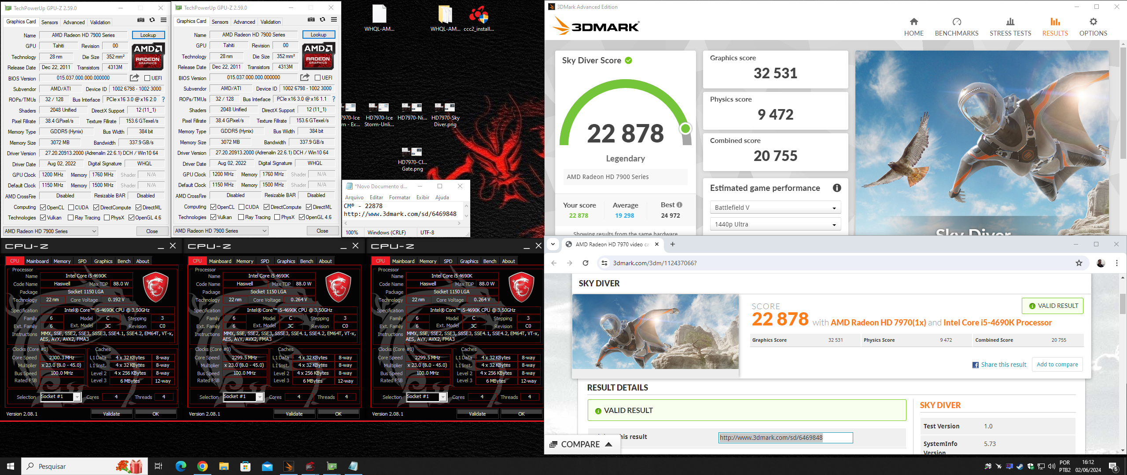Open Formatar menu in Notepad
This screenshot has height=475, width=1127.
(x=400, y=197)
